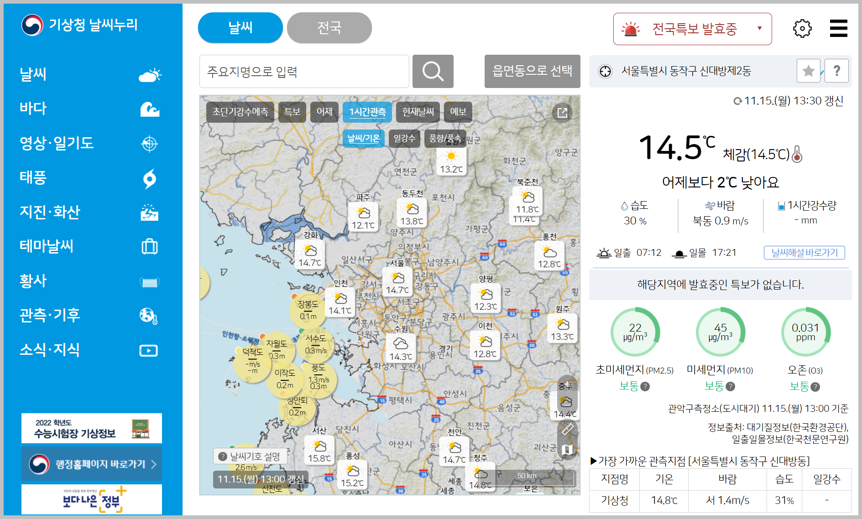Viewport: 862px width, 519px height.
Task: Click PM2.5 gauge showing 22 ㎍/m³
Action: point(635,332)
